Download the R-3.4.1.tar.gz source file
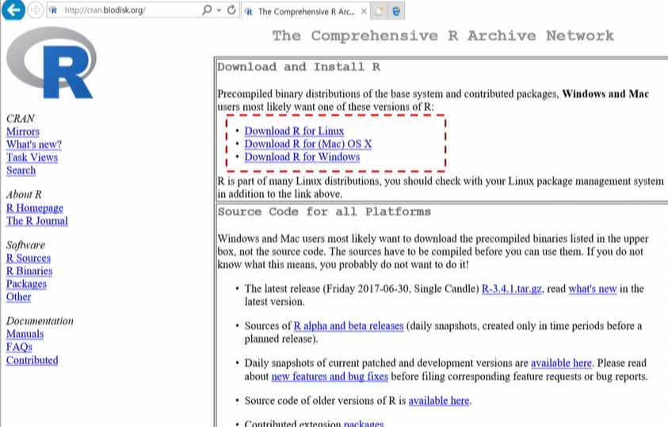Image resolution: width=668 pixels, height=427 pixels. (x=512, y=289)
